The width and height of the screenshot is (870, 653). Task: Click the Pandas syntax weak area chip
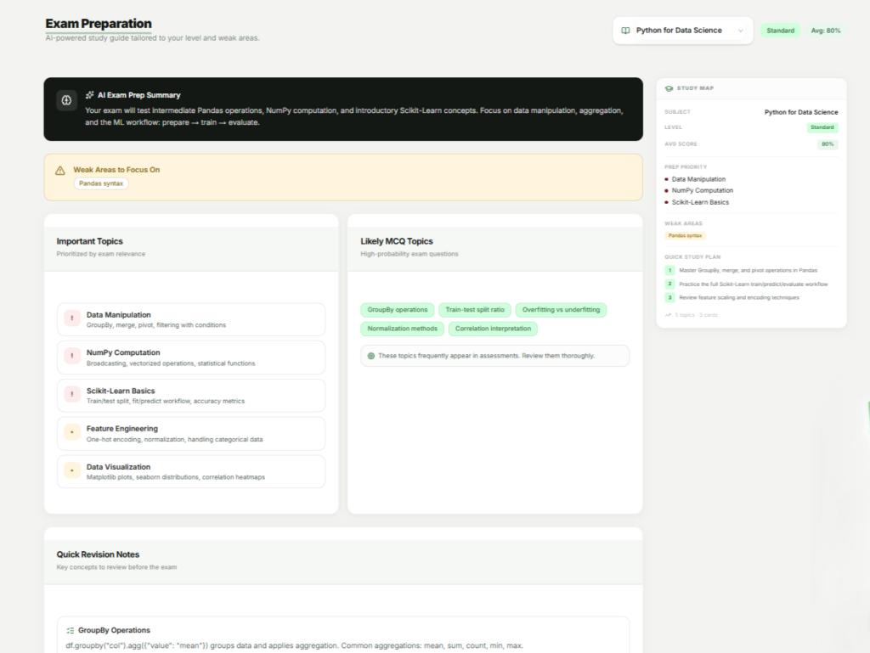101,183
